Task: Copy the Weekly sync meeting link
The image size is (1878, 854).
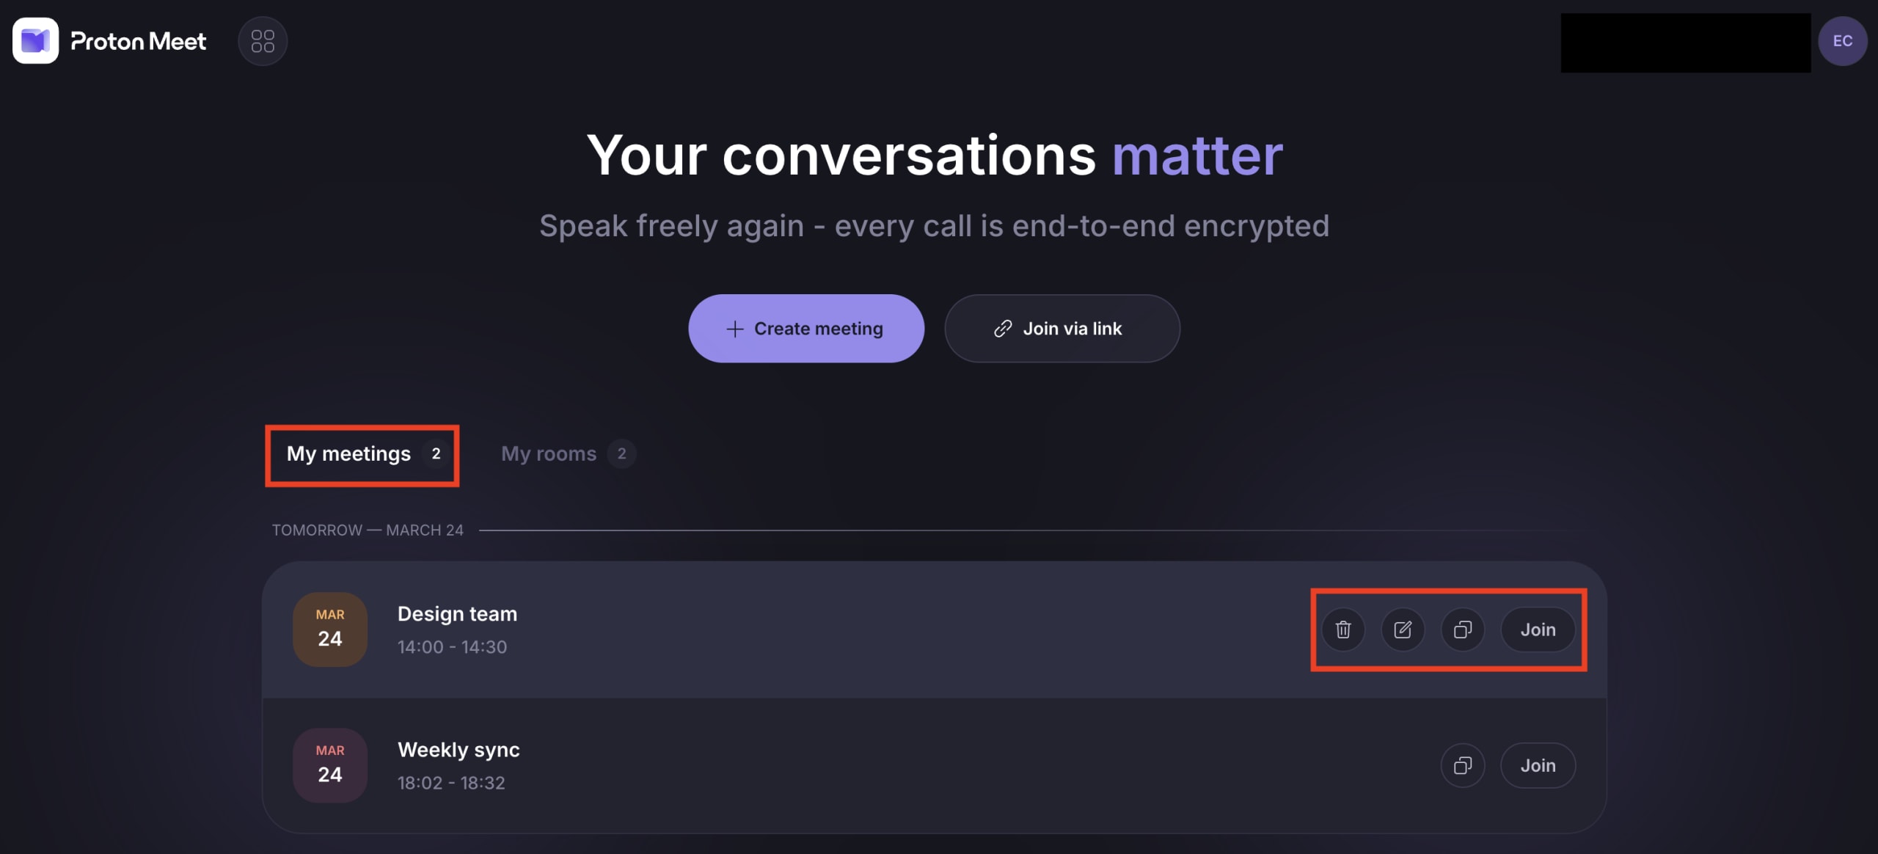Action: (1463, 764)
